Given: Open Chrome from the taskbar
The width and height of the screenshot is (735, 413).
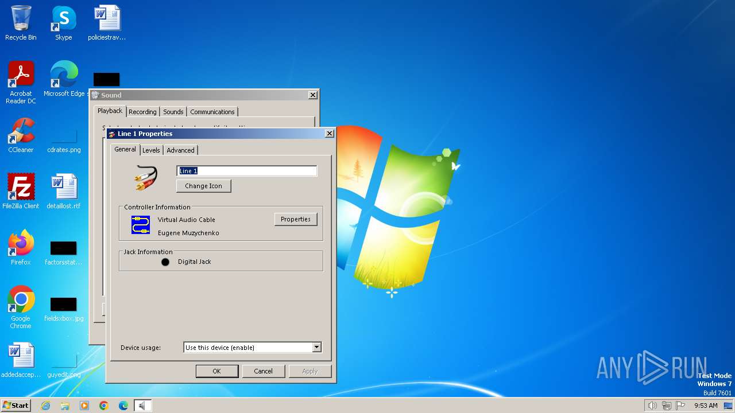Looking at the screenshot, I should pos(104,406).
